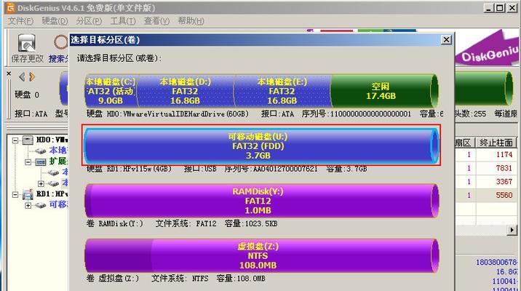Go to next disk with orange right arrow
The height and width of the screenshot is (291, 521).
coord(32,77)
